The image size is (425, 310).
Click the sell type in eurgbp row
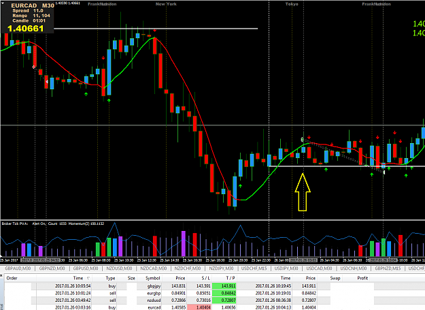coord(112,294)
